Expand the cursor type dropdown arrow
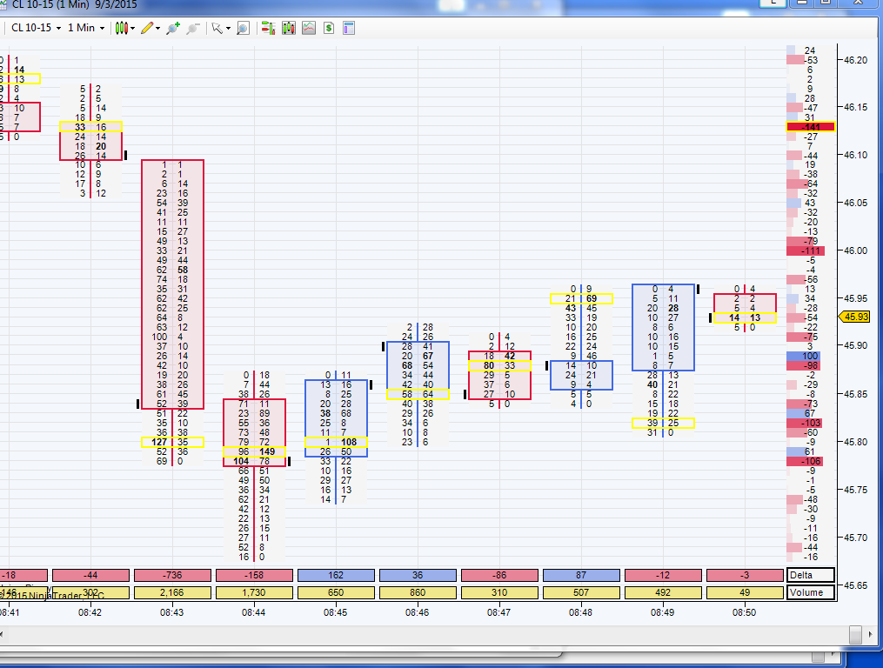Screen dimensions: 883x668 [x=228, y=28]
